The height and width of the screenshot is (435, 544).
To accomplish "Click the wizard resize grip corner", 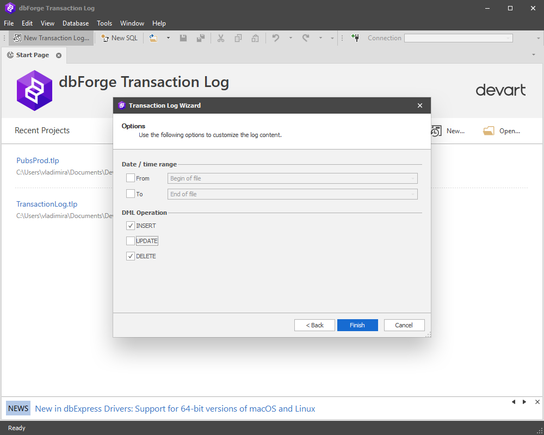I will pos(428,334).
